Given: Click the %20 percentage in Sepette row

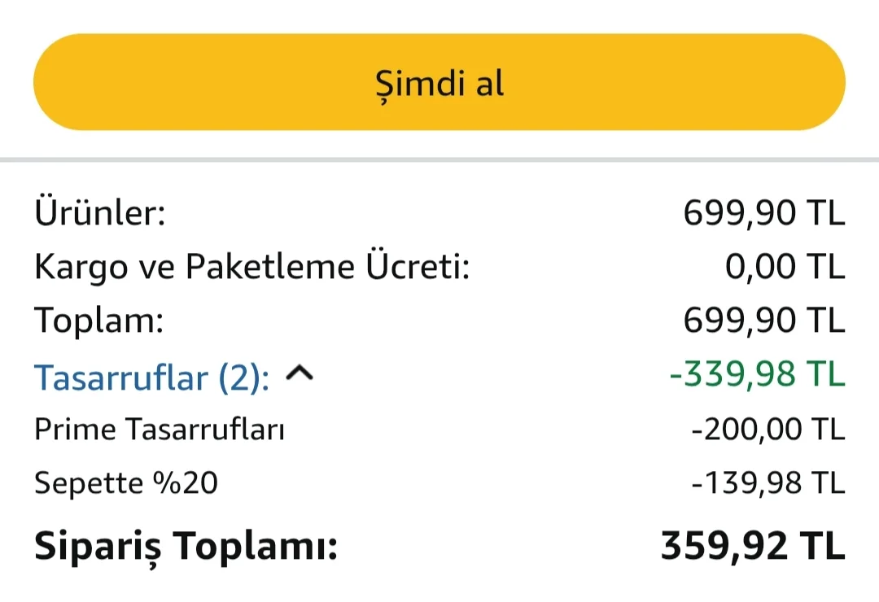Looking at the screenshot, I should click(186, 484).
